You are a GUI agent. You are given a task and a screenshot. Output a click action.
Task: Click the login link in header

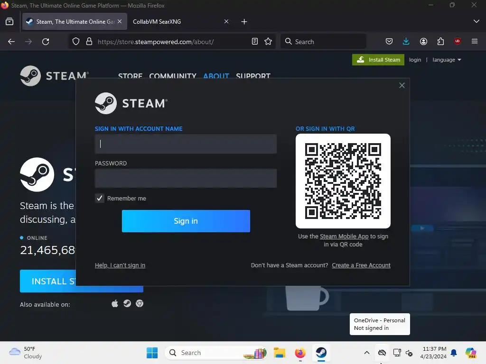415,60
